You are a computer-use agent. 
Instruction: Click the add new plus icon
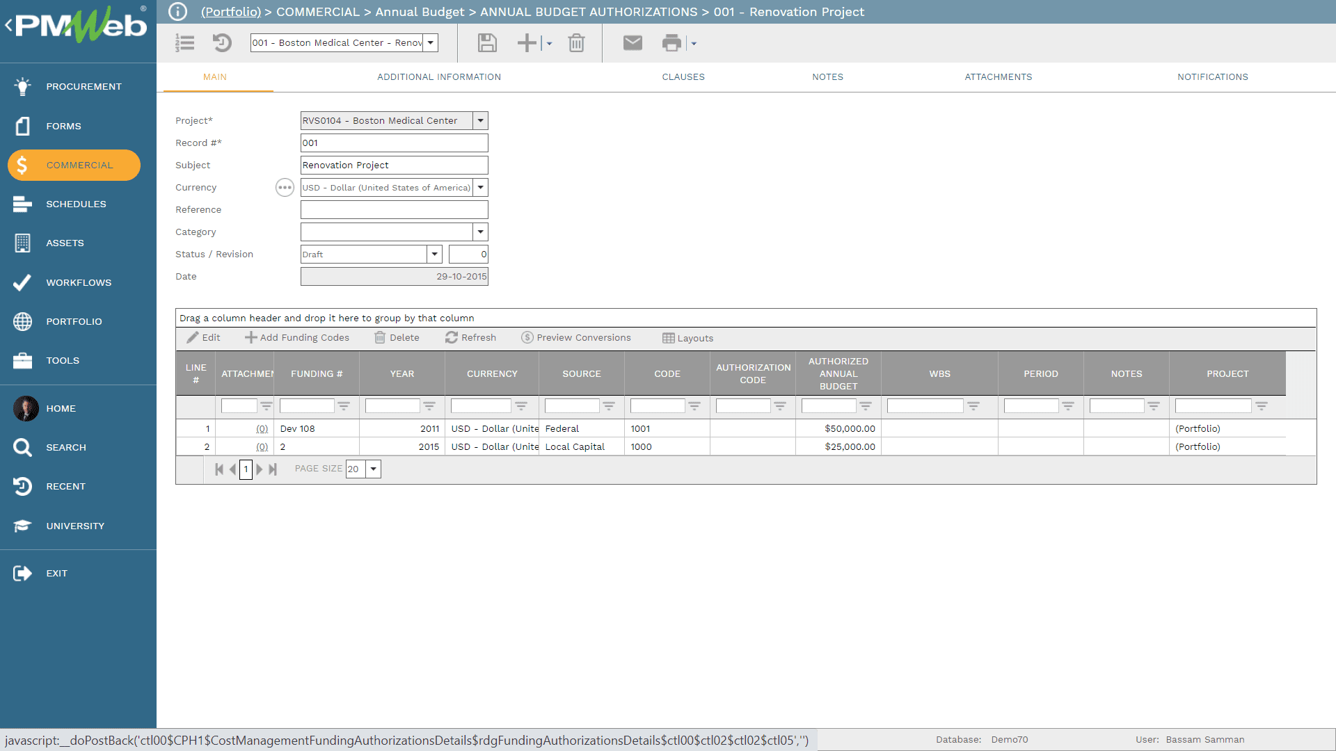tap(527, 43)
